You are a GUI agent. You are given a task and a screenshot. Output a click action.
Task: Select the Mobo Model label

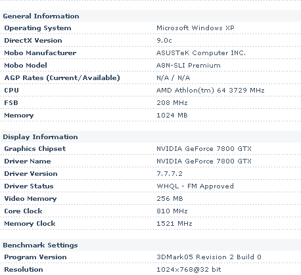click(x=26, y=66)
